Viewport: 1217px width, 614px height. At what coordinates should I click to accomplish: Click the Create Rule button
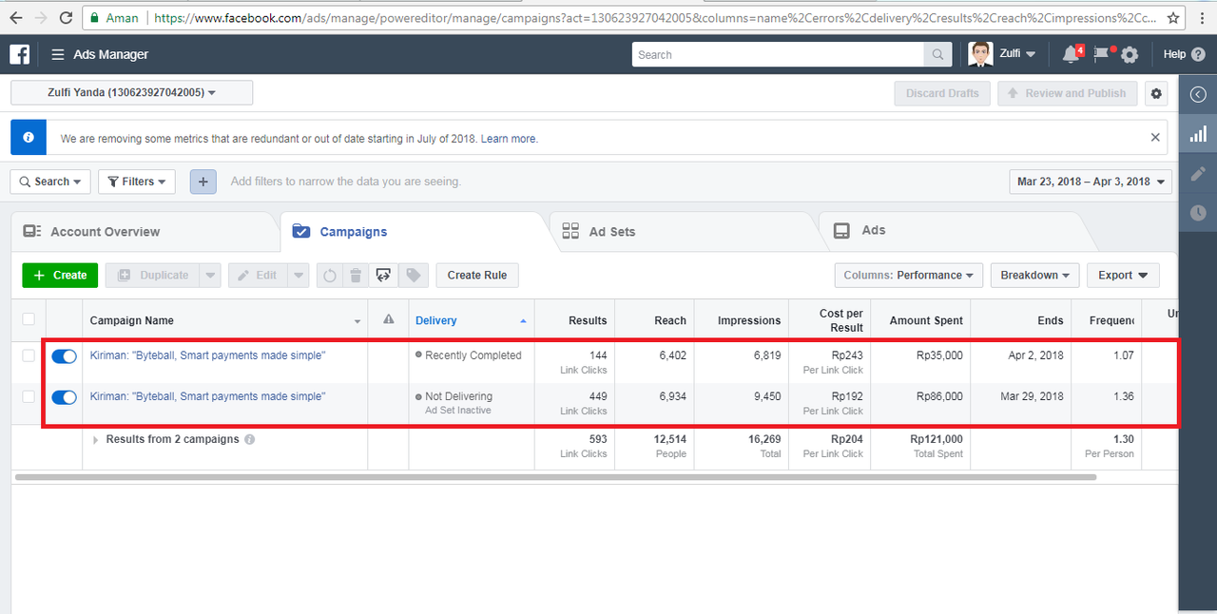click(x=477, y=276)
